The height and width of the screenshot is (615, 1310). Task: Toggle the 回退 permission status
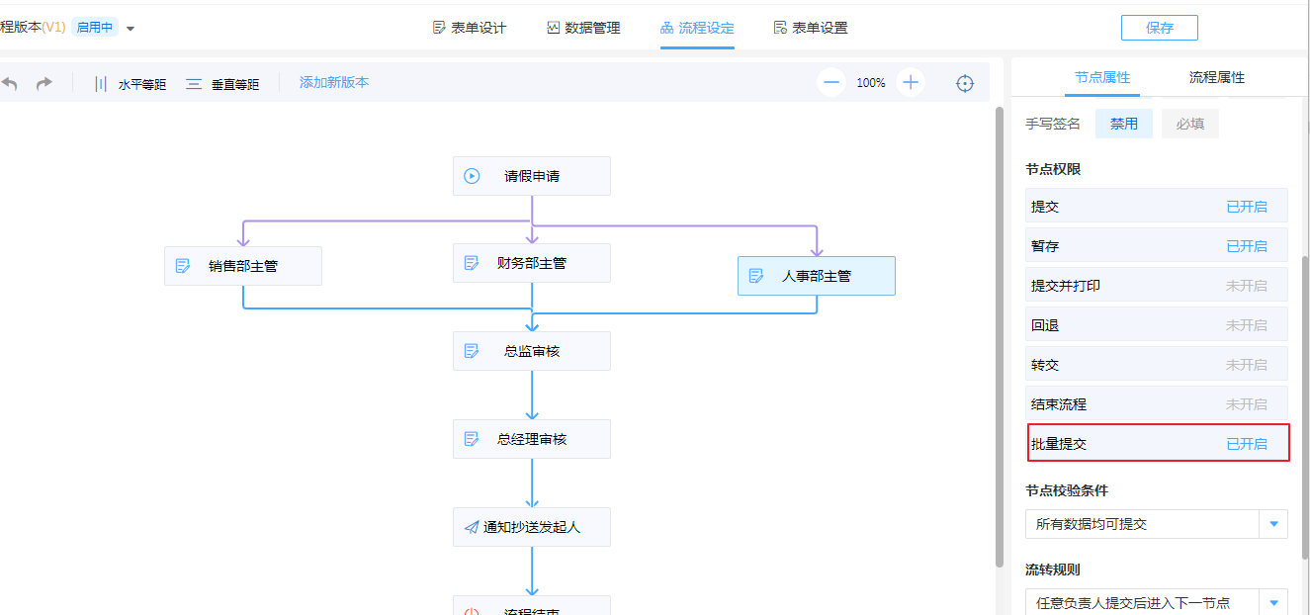1246,325
